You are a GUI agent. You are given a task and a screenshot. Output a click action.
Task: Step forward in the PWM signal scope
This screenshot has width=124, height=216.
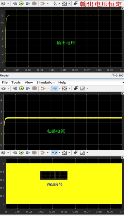point(28,153)
